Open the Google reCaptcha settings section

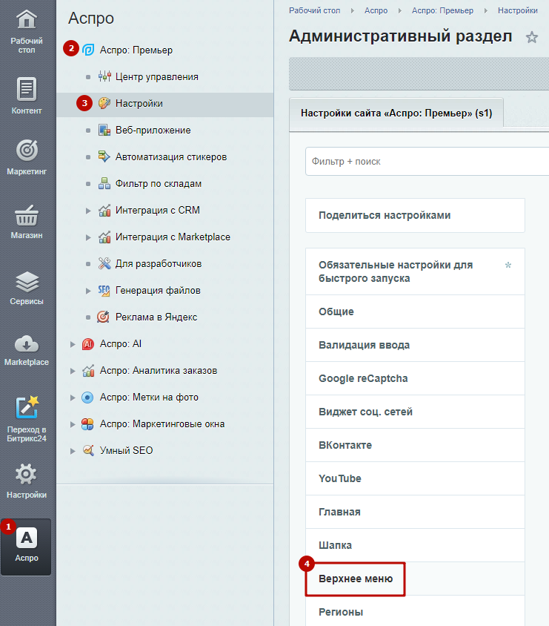pyautogui.click(x=415, y=378)
